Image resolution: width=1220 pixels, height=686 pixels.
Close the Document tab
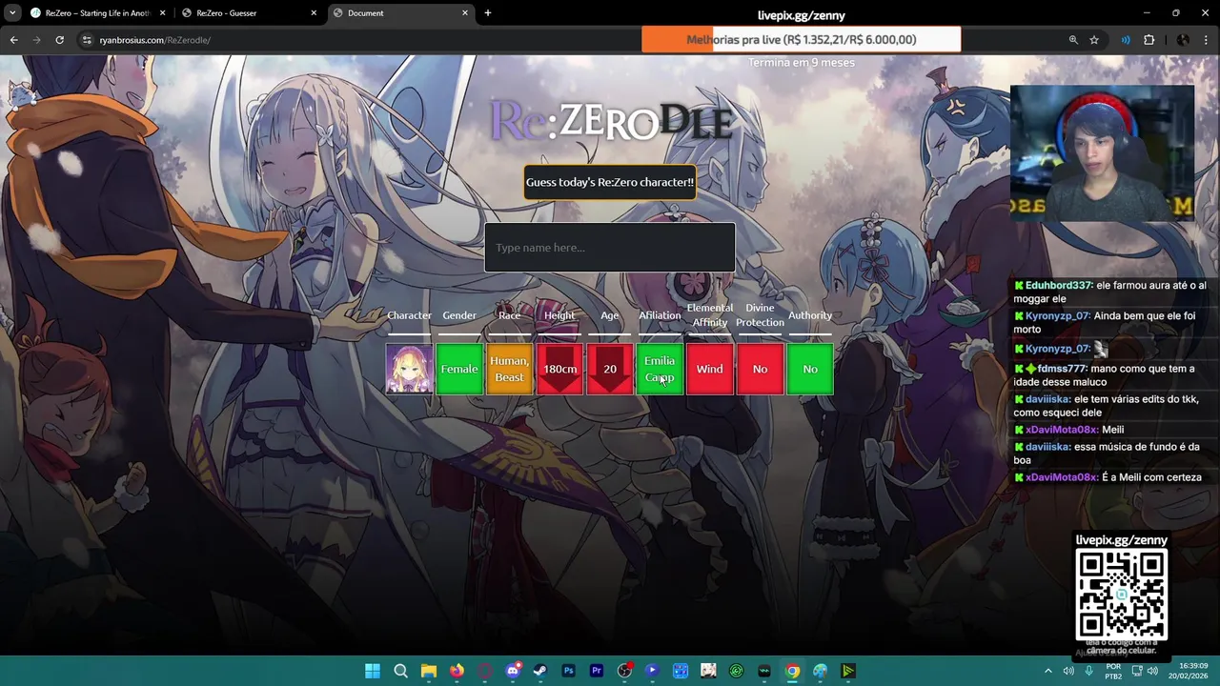pyautogui.click(x=465, y=13)
